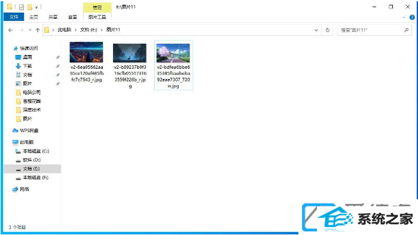
Task: Click 此电脑 in the breadcrumb path
Action: pyautogui.click(x=65, y=30)
